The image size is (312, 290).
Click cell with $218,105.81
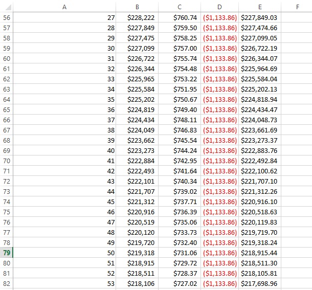click(x=260, y=273)
